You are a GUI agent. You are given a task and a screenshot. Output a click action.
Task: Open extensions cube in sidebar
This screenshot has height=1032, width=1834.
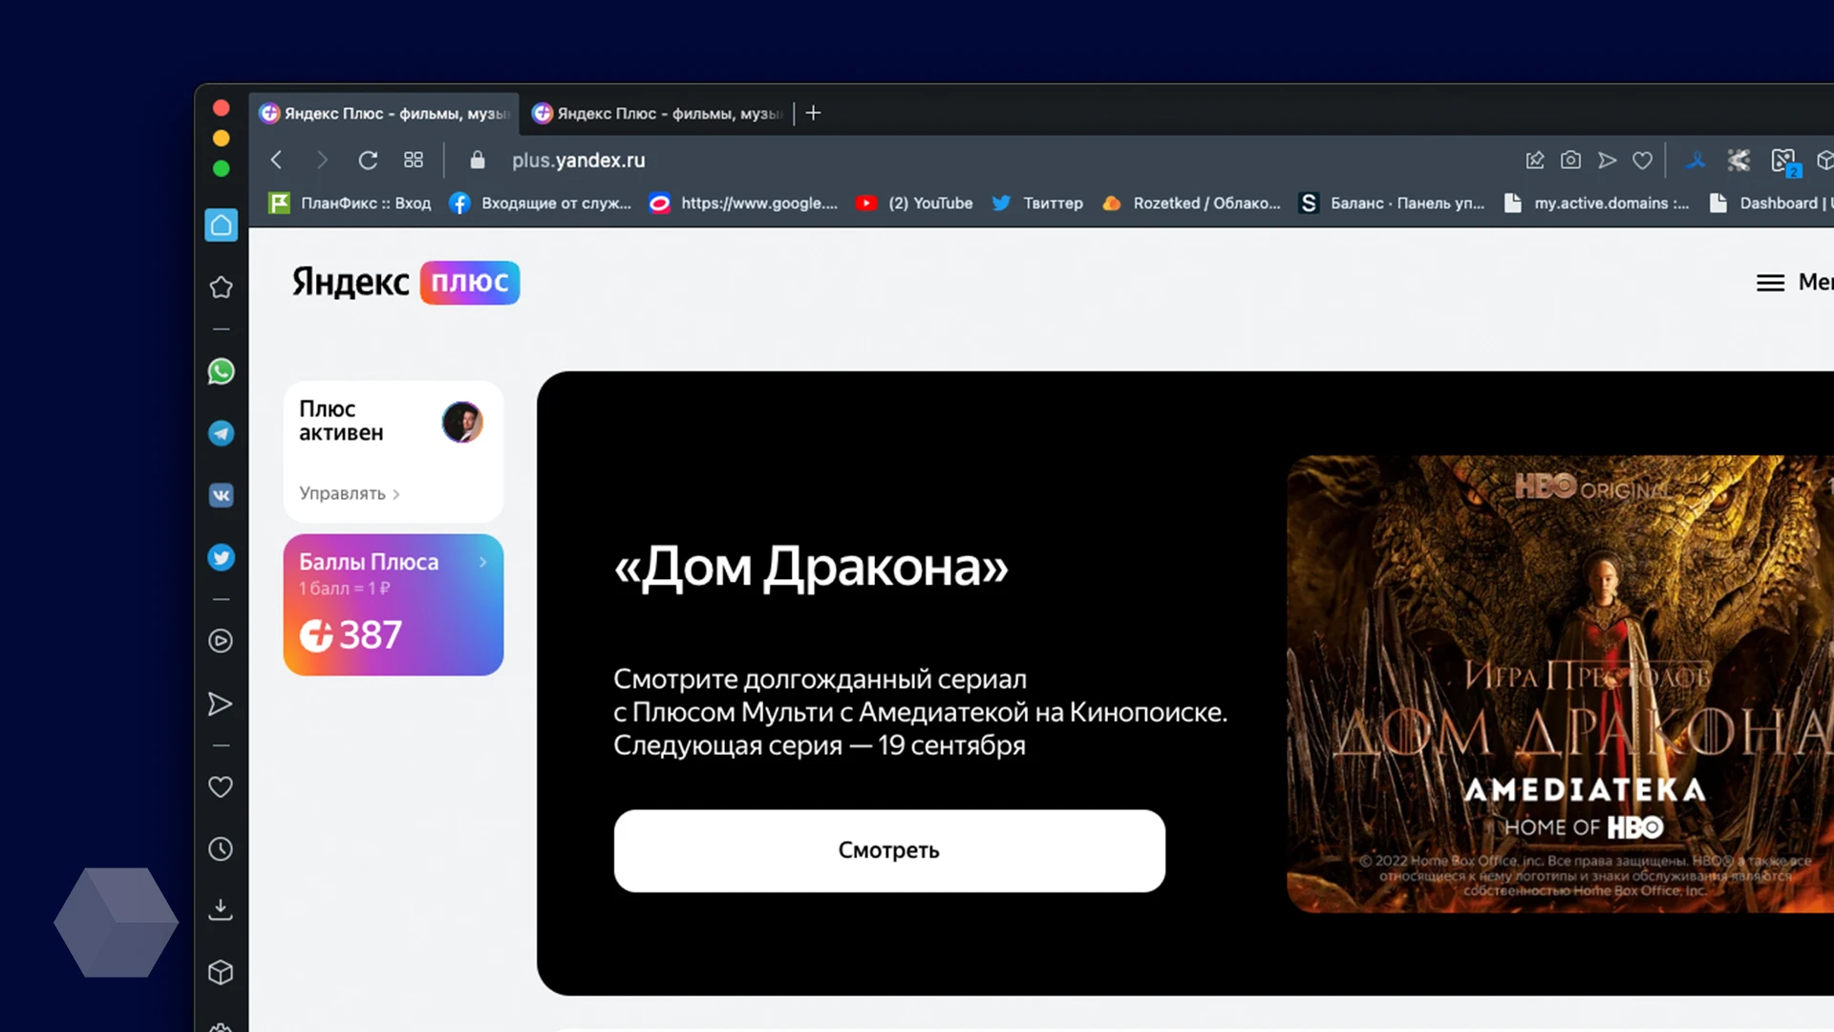[x=221, y=973]
